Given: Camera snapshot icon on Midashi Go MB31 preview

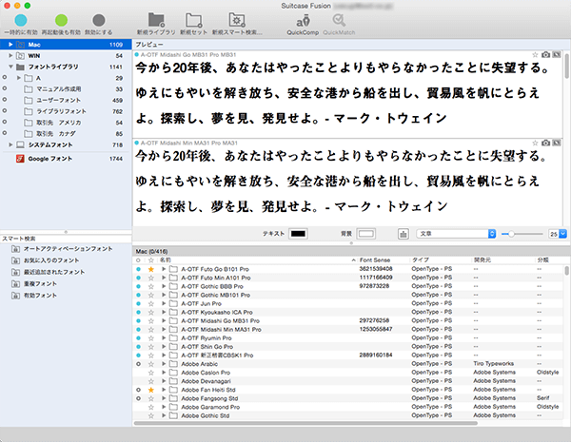Looking at the screenshot, I should click(x=545, y=54).
